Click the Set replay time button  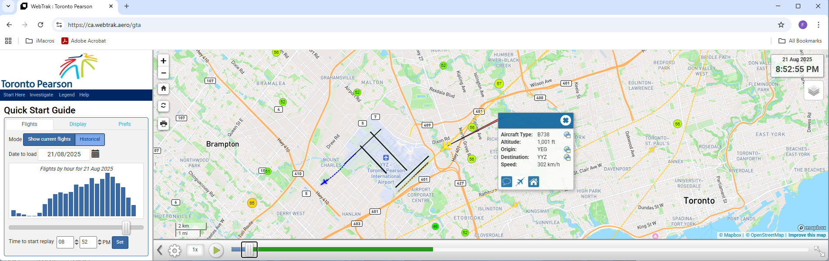pos(120,242)
